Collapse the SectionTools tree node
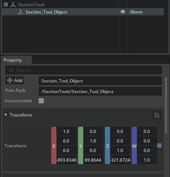The height and width of the screenshot is (177, 170). [6, 4]
